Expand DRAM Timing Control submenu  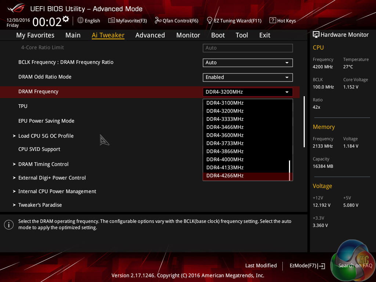tap(43, 164)
